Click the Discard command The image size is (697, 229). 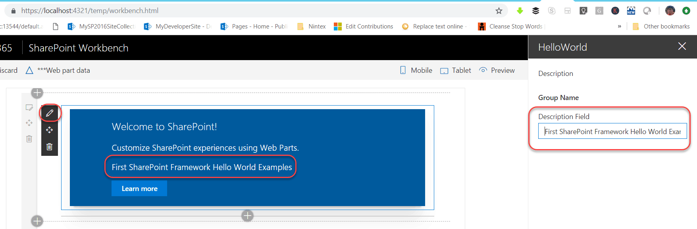9,70
